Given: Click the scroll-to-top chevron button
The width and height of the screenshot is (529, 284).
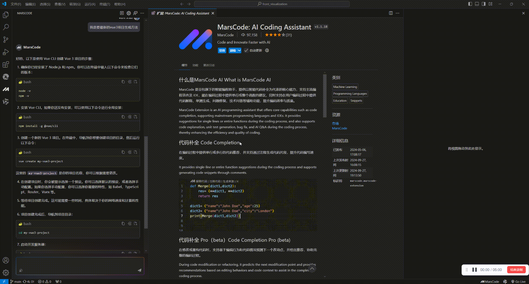Looking at the screenshot, I should pos(312,269).
